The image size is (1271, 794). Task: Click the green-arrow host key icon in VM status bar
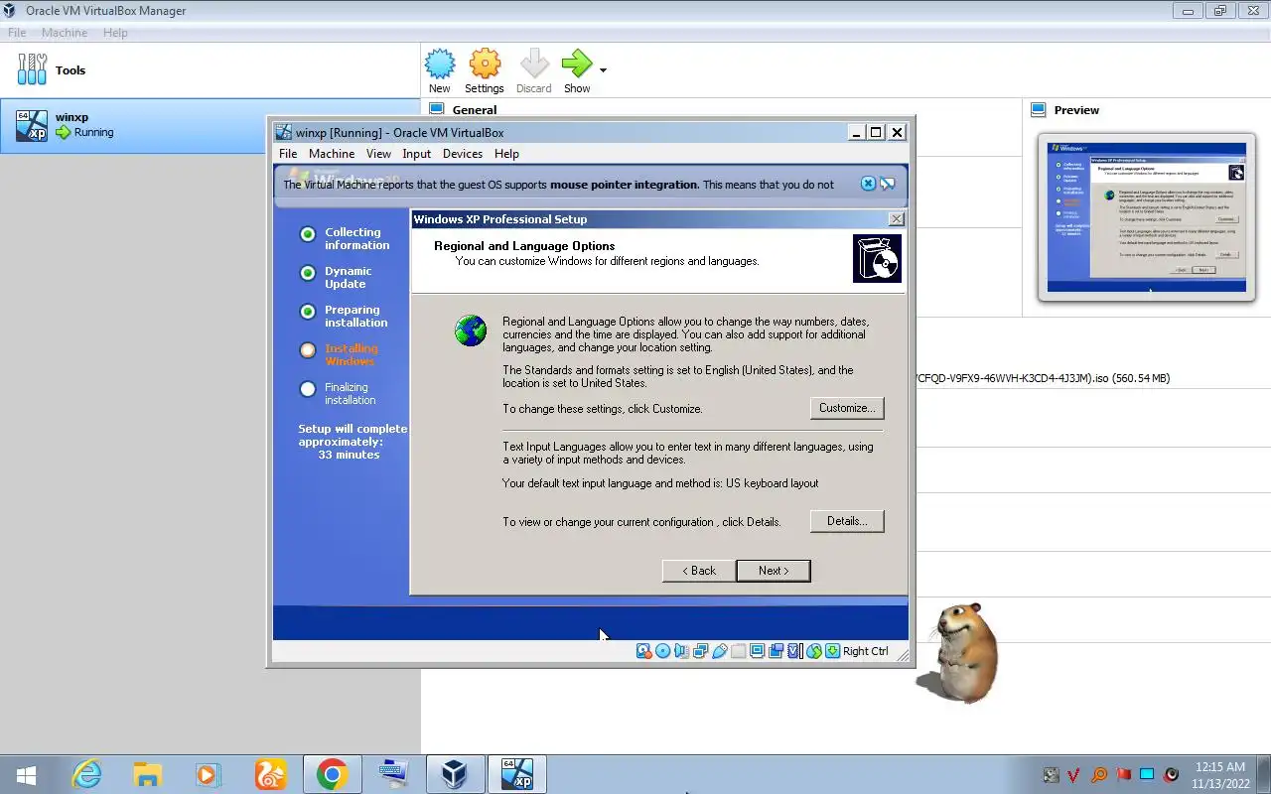pos(833,651)
